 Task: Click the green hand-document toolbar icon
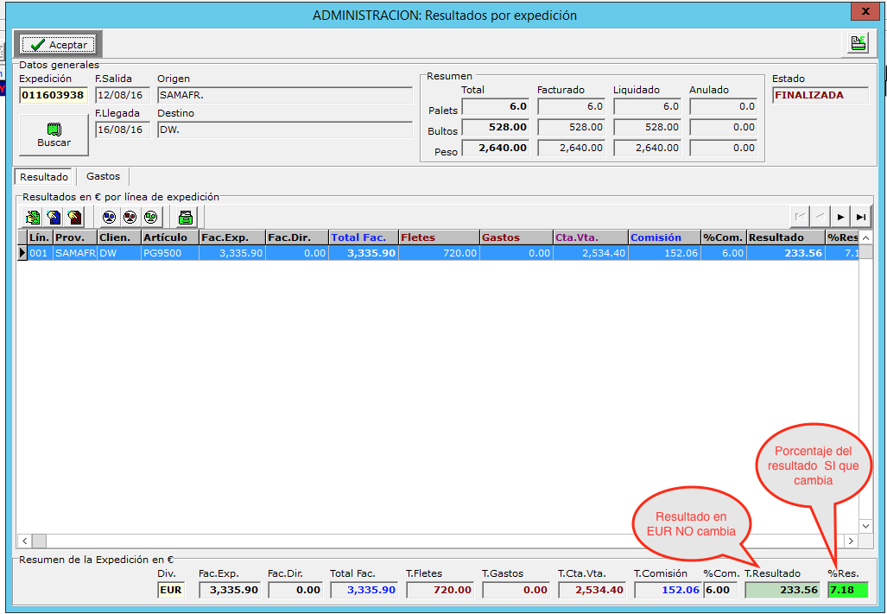pyautogui.click(x=33, y=217)
